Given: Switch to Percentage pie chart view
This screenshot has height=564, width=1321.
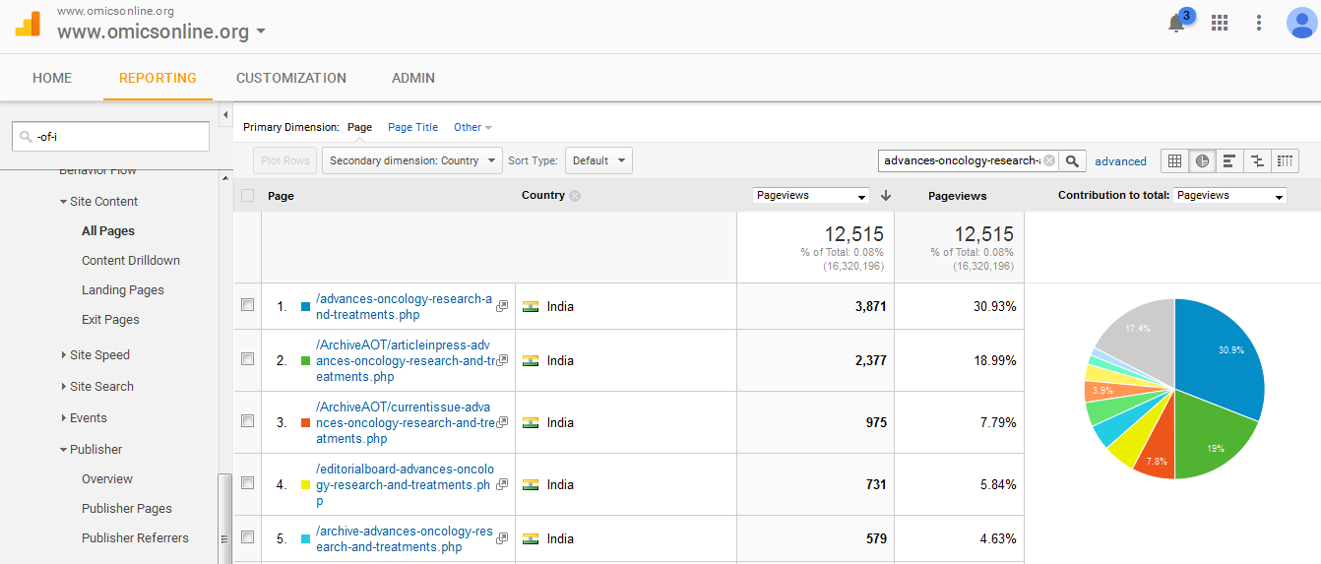Looking at the screenshot, I should pyautogui.click(x=1202, y=160).
